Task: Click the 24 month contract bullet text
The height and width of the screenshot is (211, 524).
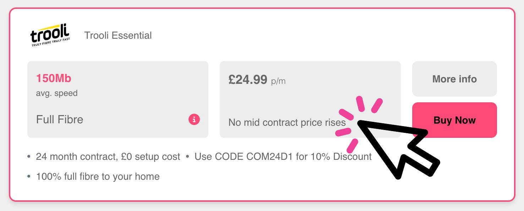Action: click(x=108, y=157)
